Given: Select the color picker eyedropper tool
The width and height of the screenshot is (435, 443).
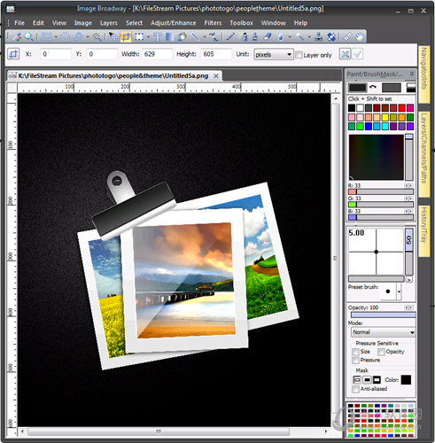Looking at the screenshot, I should tap(17, 37).
